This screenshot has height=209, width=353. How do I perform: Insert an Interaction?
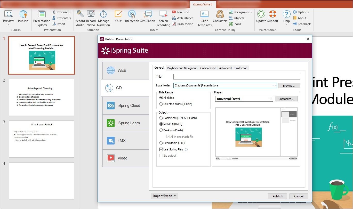pos(132,18)
